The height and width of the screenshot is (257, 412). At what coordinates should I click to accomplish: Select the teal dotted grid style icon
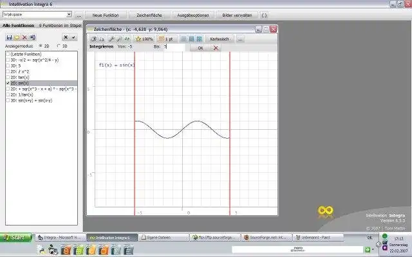point(200,39)
